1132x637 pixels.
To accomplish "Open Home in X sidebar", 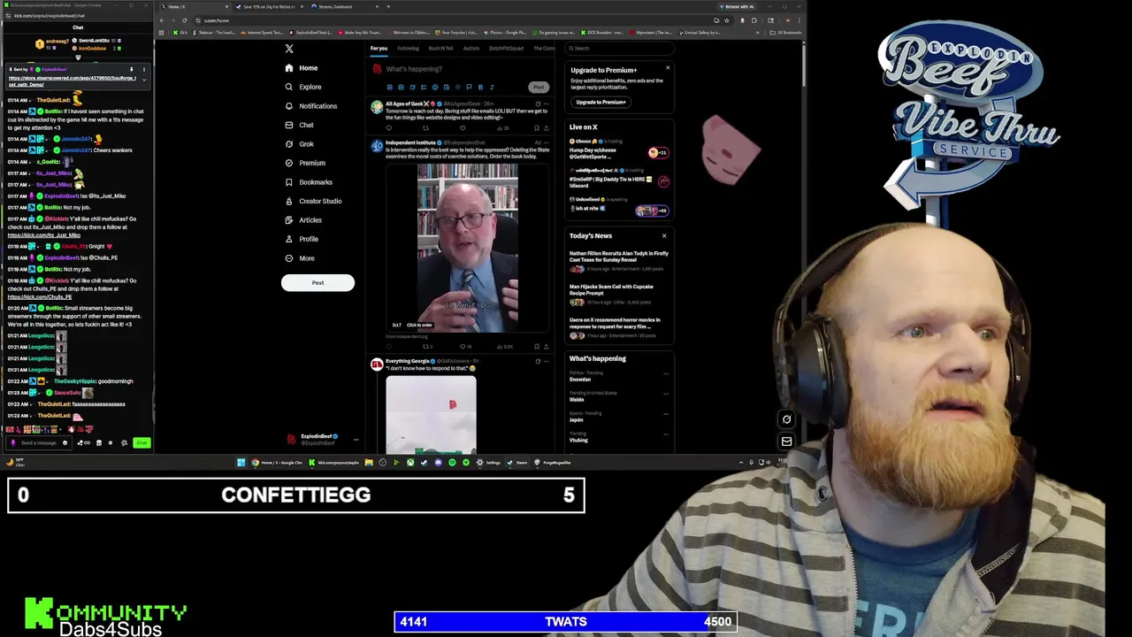I will pyautogui.click(x=301, y=68).
